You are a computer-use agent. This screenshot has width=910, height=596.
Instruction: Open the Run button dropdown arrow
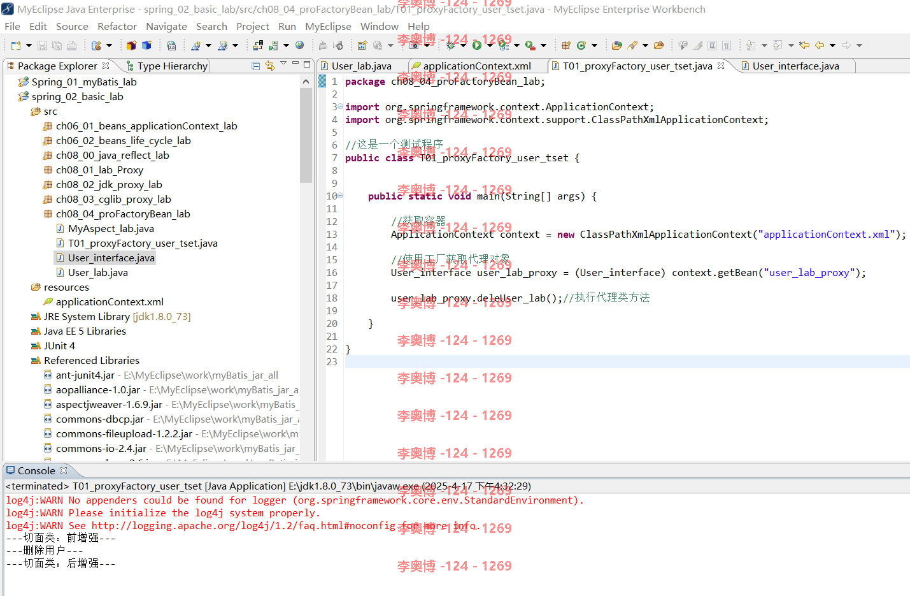490,46
